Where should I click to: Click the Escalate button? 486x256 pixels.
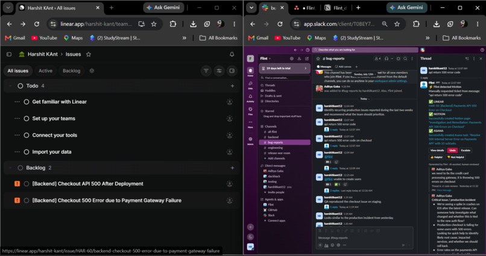coord(465,151)
